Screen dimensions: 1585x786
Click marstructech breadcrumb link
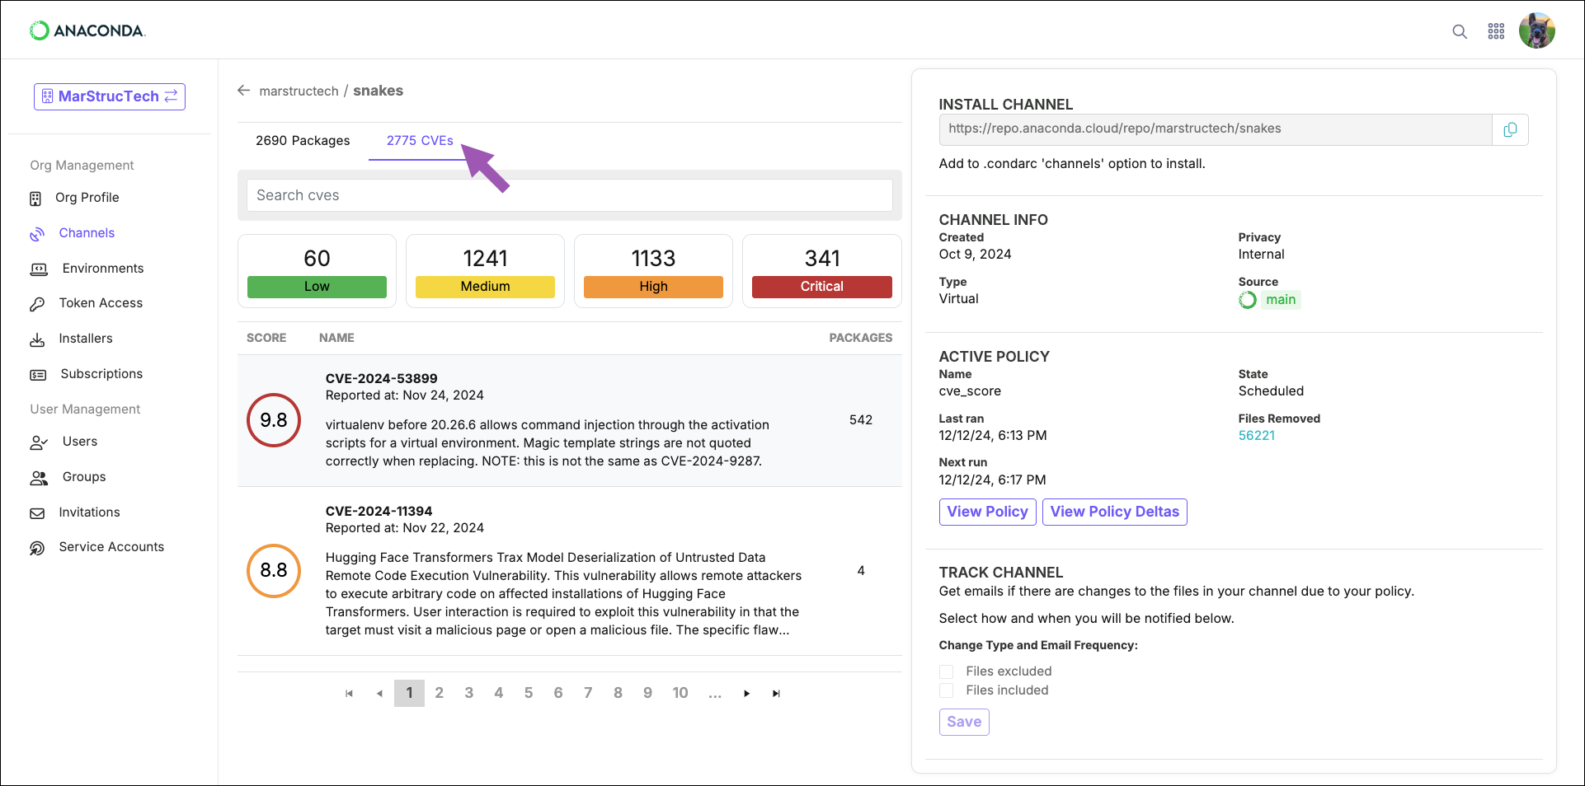tap(299, 91)
